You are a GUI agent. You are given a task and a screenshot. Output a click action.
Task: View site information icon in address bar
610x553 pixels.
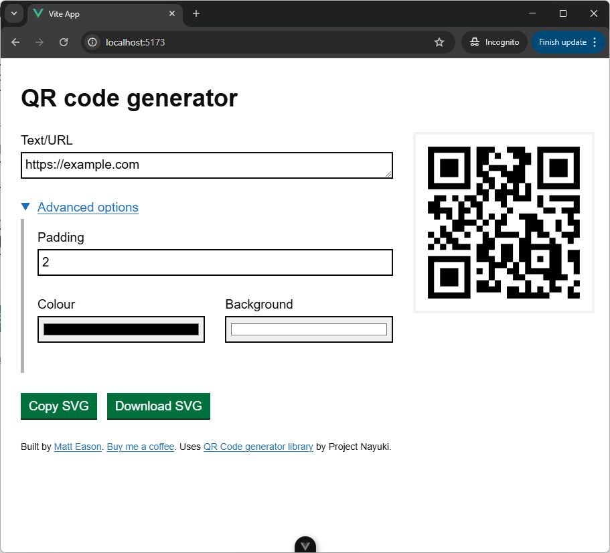92,42
